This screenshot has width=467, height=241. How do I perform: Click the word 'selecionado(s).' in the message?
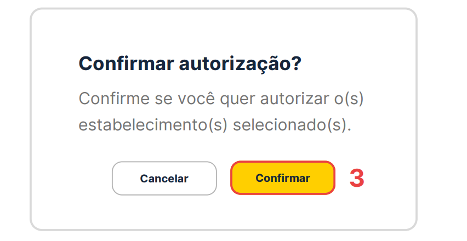pos(292,124)
